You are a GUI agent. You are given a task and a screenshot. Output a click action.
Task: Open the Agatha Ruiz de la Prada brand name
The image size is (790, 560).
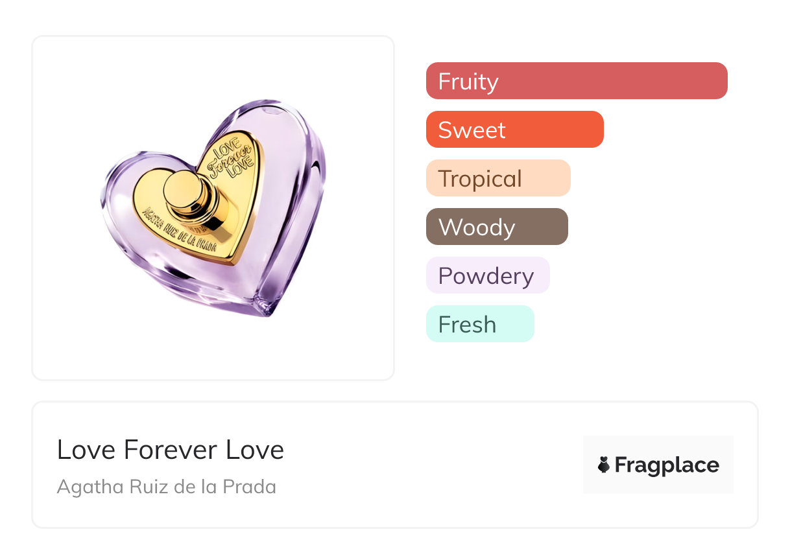click(167, 487)
